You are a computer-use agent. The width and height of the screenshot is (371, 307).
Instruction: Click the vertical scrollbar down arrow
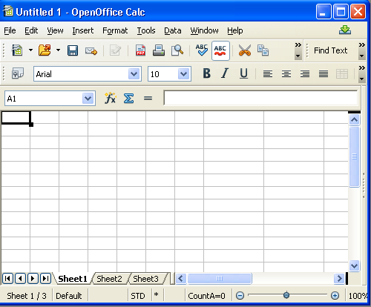tap(354, 266)
